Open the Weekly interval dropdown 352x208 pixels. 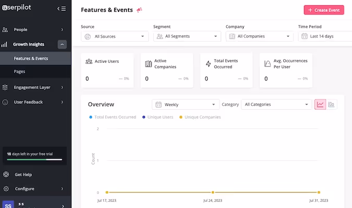(x=186, y=105)
